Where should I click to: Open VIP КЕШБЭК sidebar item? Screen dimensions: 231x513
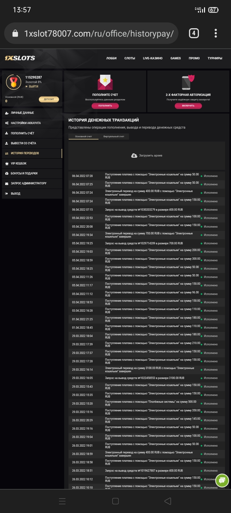(x=19, y=164)
